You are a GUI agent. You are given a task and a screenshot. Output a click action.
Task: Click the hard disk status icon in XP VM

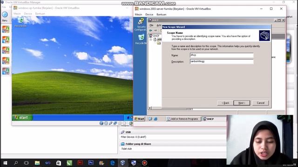click(x=102, y=123)
